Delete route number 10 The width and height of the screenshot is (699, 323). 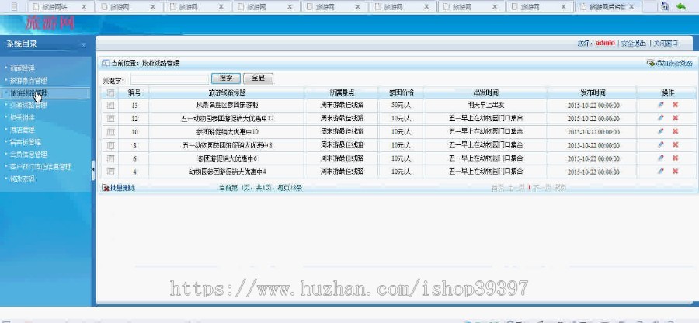click(676, 131)
